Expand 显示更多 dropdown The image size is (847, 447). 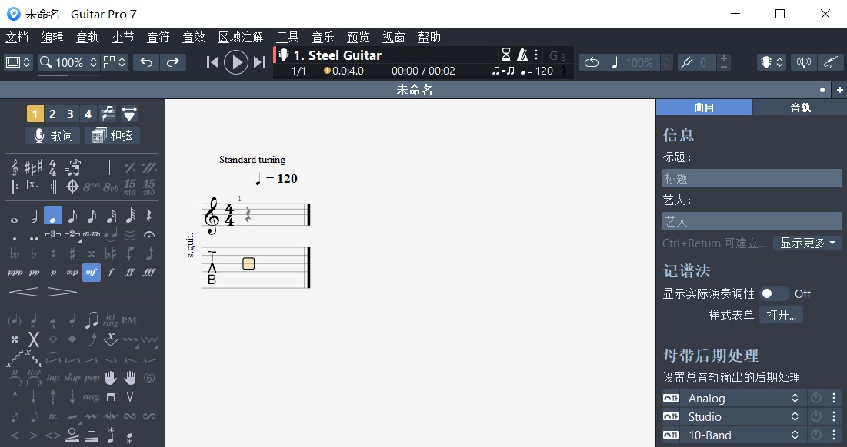[x=807, y=243]
